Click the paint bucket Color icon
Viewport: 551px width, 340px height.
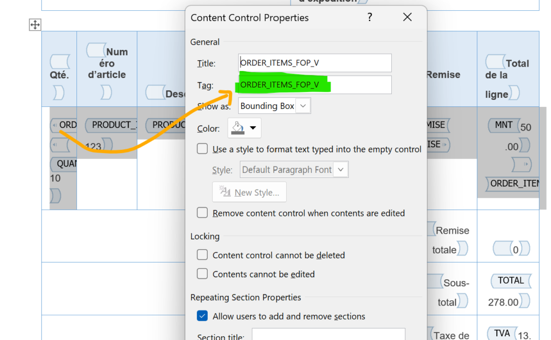click(238, 128)
